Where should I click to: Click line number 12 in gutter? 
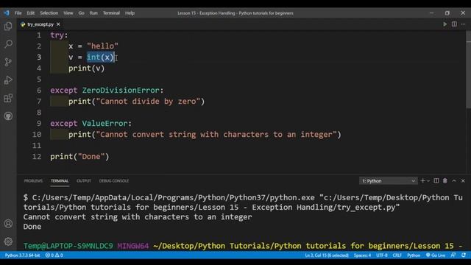(37, 157)
